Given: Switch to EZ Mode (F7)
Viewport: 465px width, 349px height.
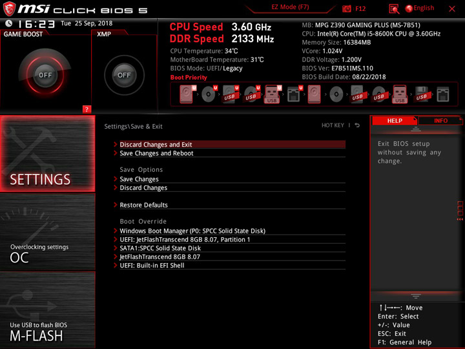Looking at the screenshot, I should [x=290, y=7].
